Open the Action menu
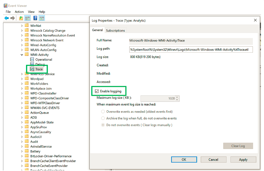The width and height of the screenshot is (264, 171). coord(19,12)
